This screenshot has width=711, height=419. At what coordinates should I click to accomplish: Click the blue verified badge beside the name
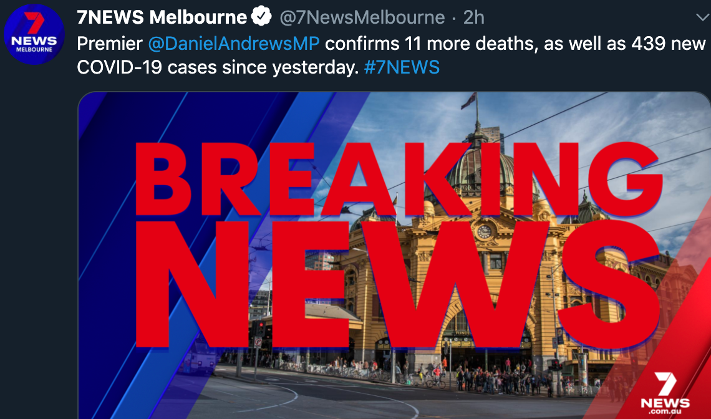tap(262, 17)
